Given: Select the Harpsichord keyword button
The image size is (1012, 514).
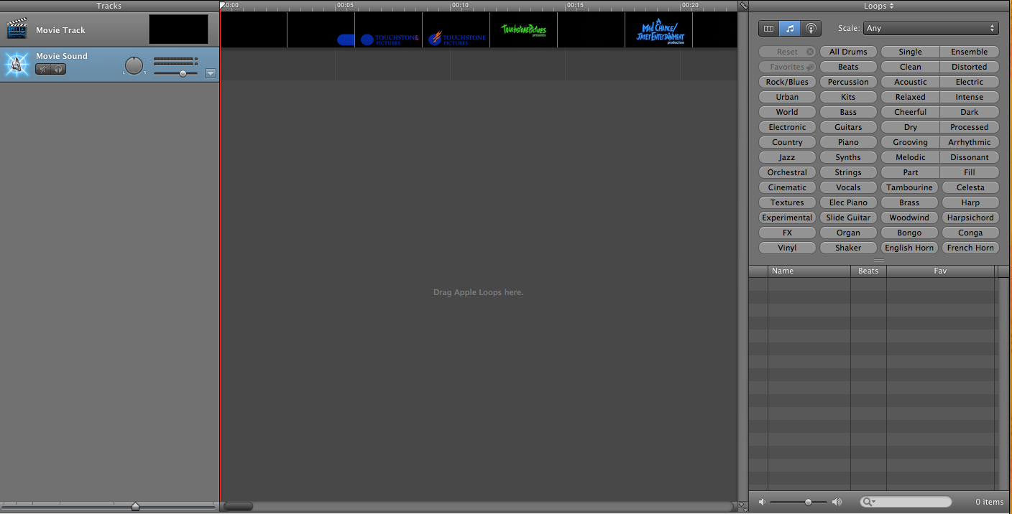Looking at the screenshot, I should pos(970,218).
